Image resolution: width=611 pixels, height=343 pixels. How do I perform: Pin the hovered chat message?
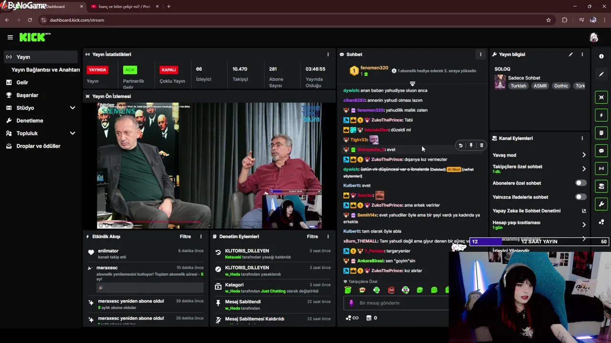click(471, 146)
